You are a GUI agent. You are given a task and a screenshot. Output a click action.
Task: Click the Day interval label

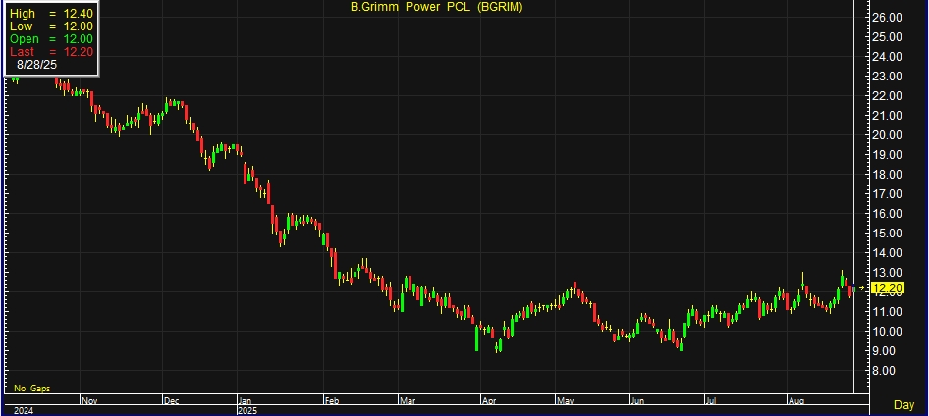tap(903, 405)
